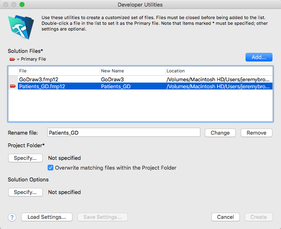
Task: Uncheck Overwrite matching files within the Project Folder
Action: tap(50, 168)
